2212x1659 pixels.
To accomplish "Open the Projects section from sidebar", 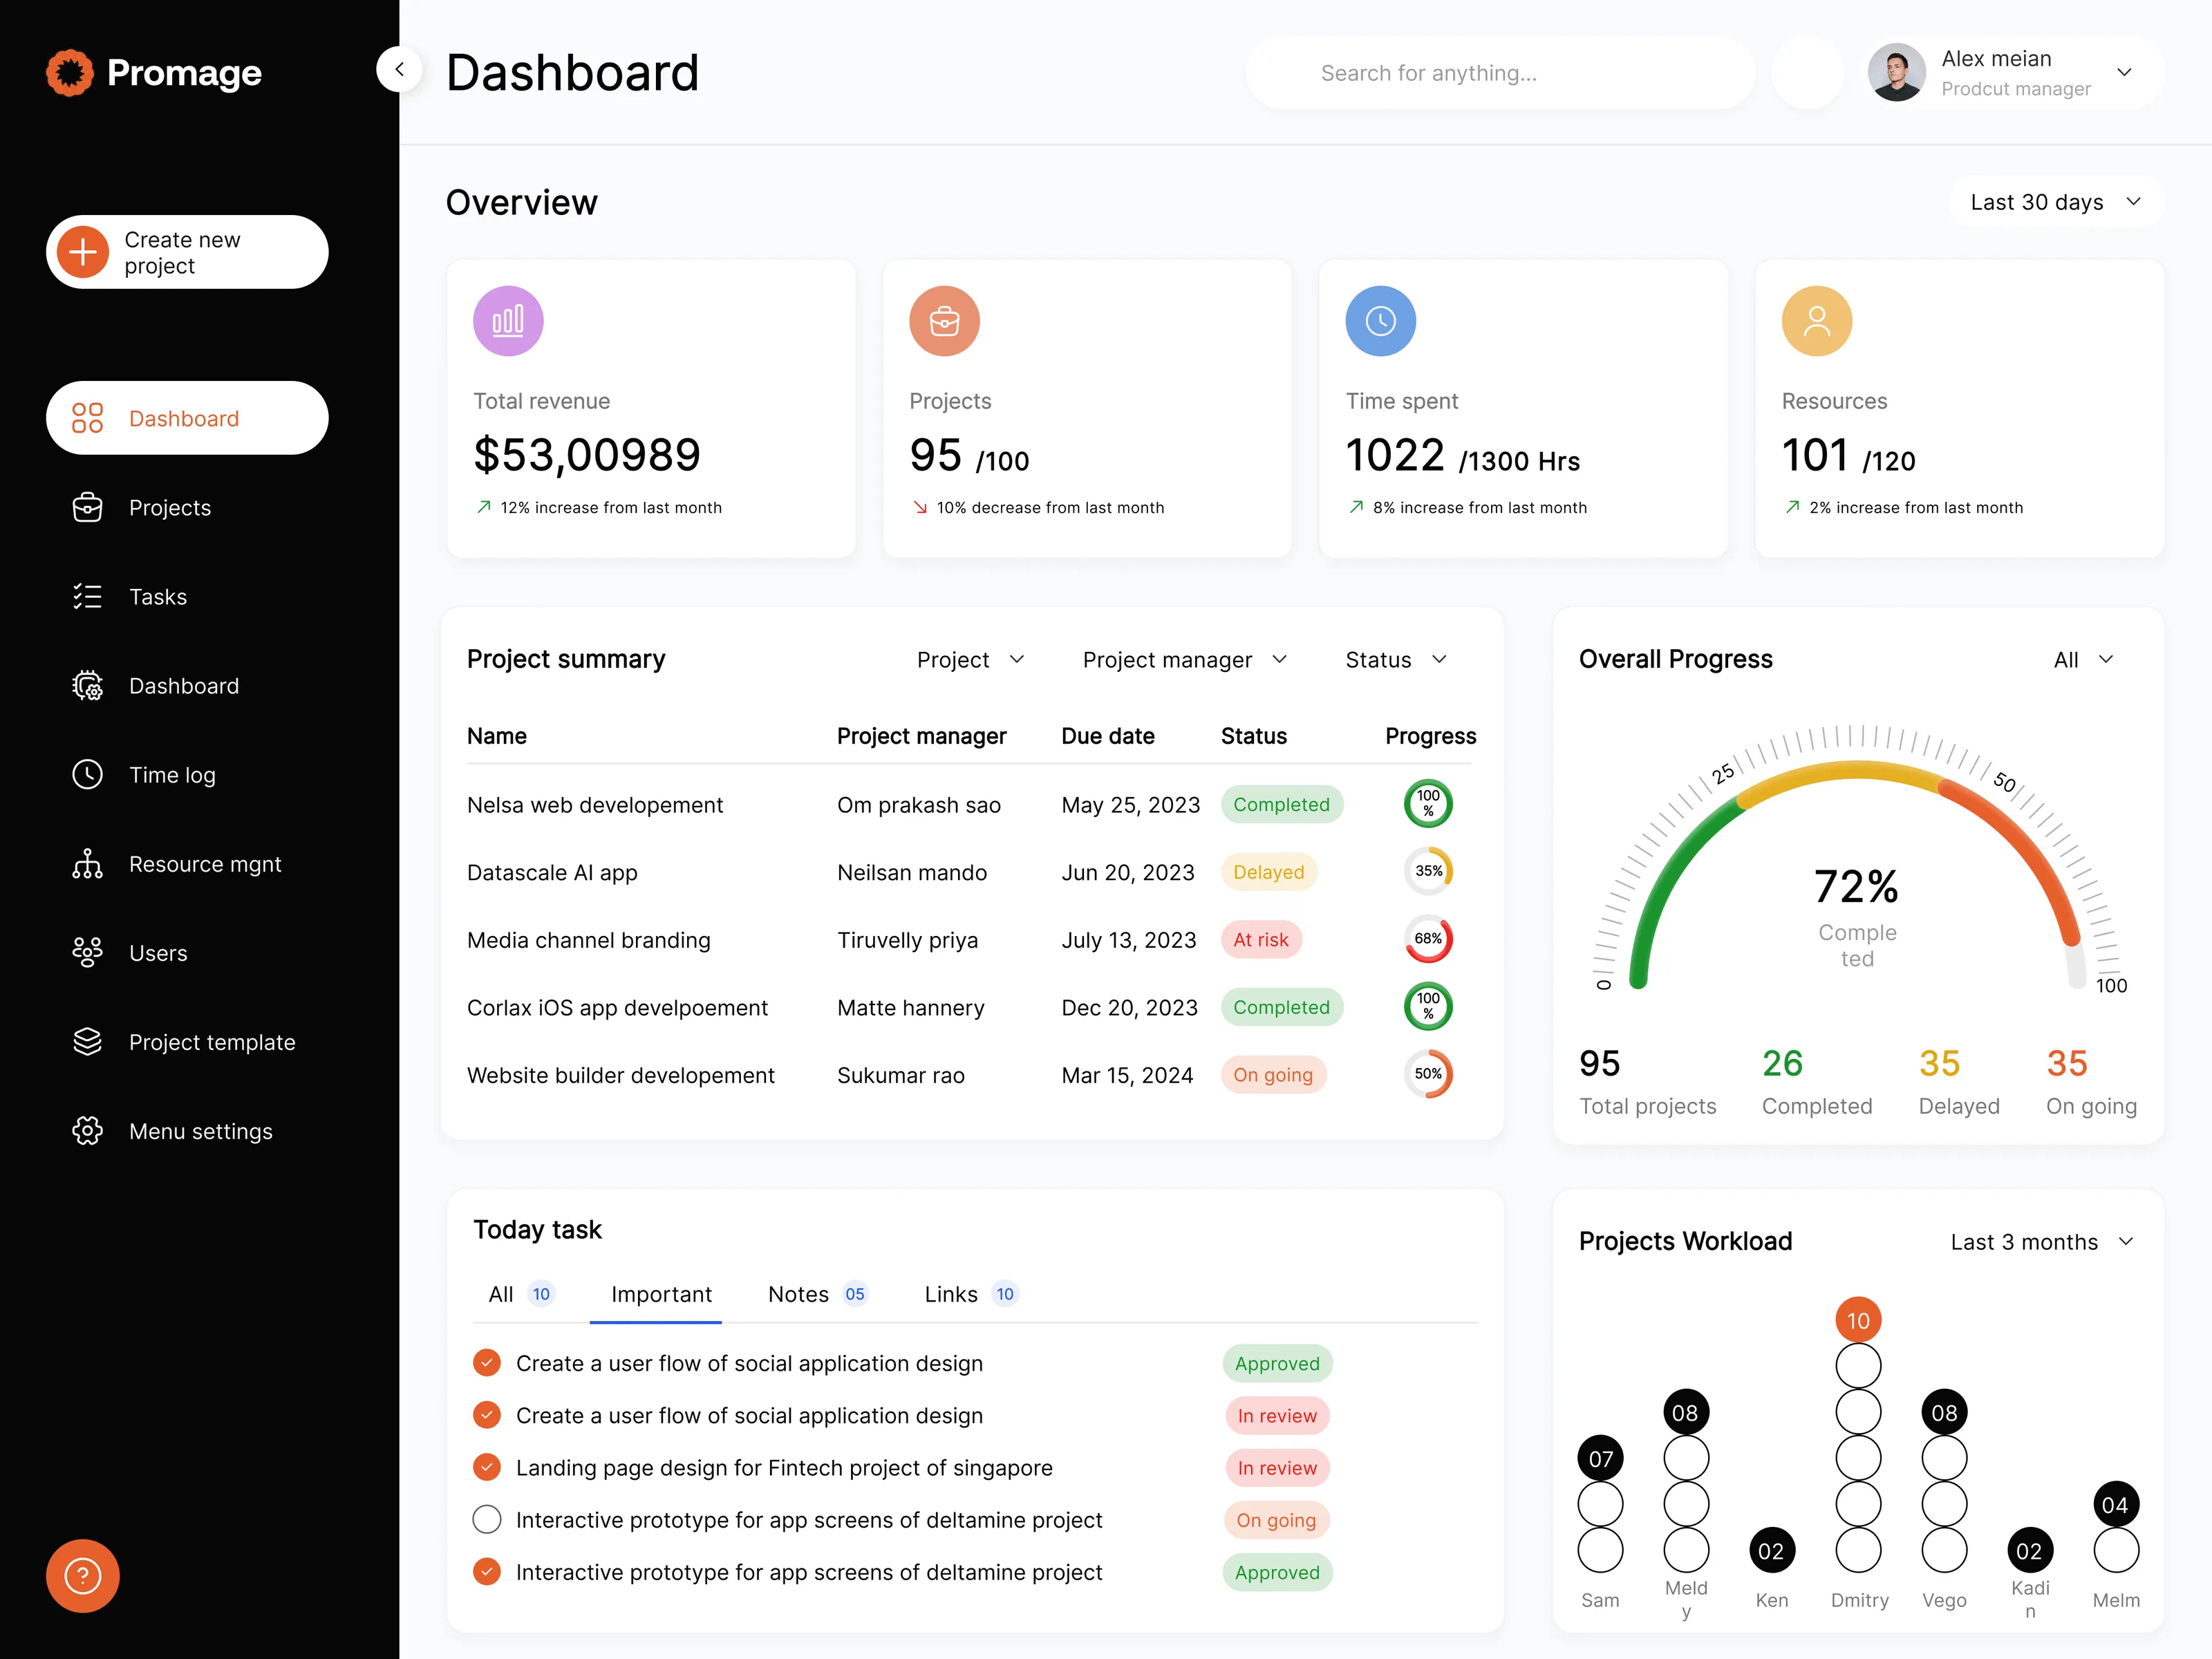I will click(x=88, y=507).
